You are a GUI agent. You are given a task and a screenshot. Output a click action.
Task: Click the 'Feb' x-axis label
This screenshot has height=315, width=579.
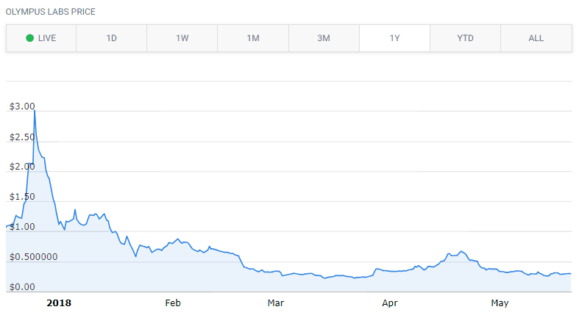[173, 303]
